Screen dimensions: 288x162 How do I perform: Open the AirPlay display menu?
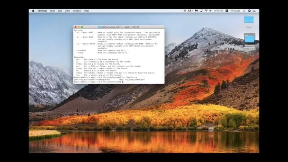click(201, 11)
